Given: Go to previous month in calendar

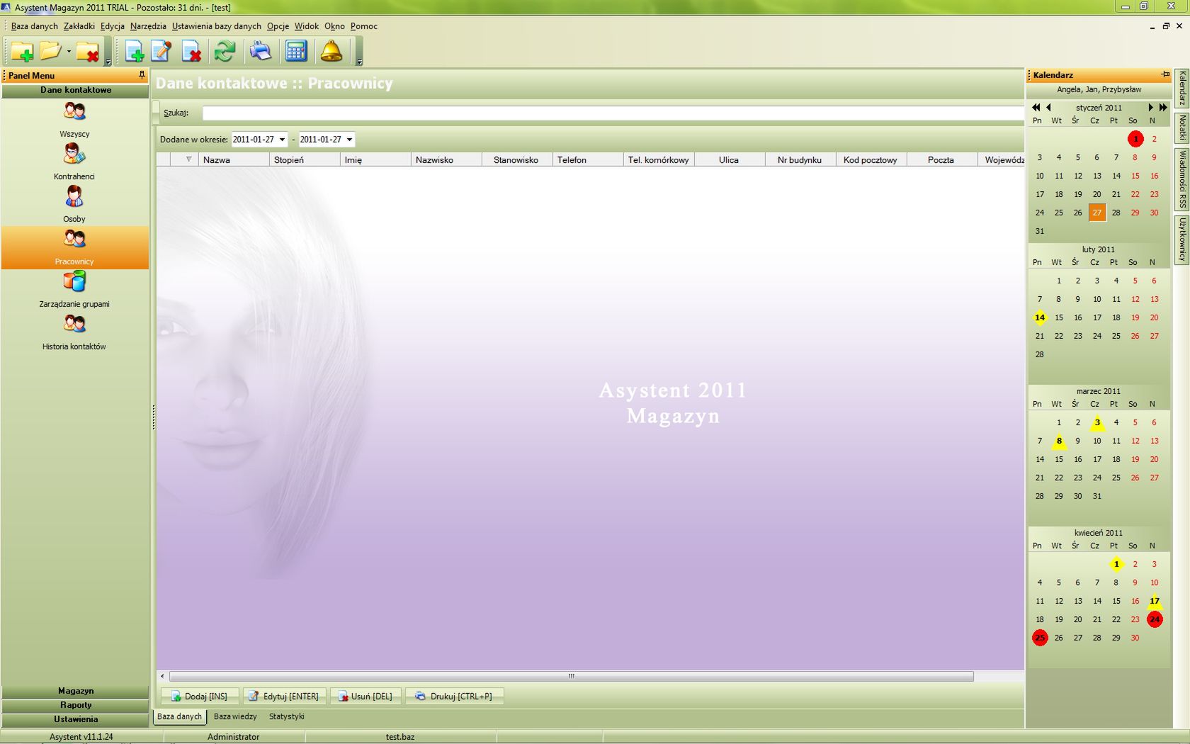Looking at the screenshot, I should pyautogui.click(x=1049, y=108).
